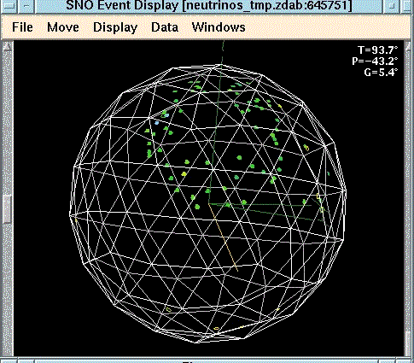Click the vertical scrollbar thumb on the left edge
Viewport: 414px width, 363px height.
pyautogui.click(x=8, y=208)
